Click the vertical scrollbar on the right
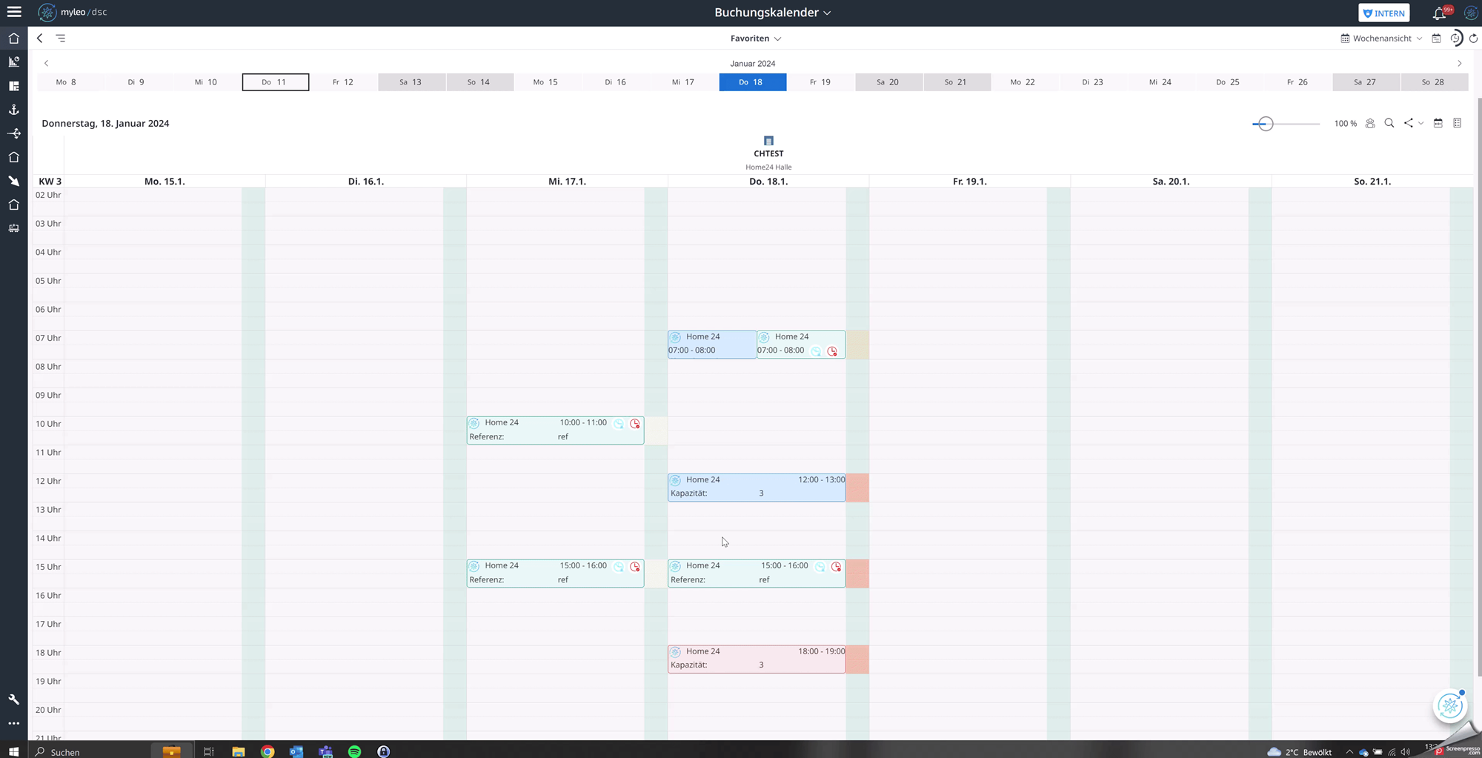 click(1478, 385)
